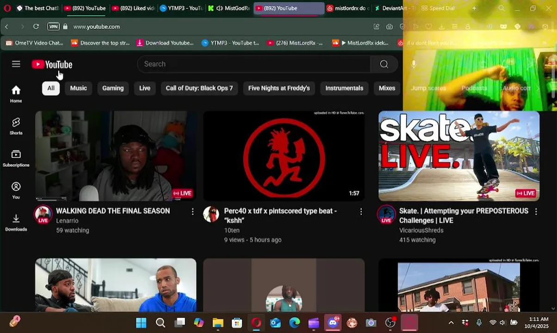Click into the YouTube Search field
This screenshot has height=333, width=557.
coord(254,64)
